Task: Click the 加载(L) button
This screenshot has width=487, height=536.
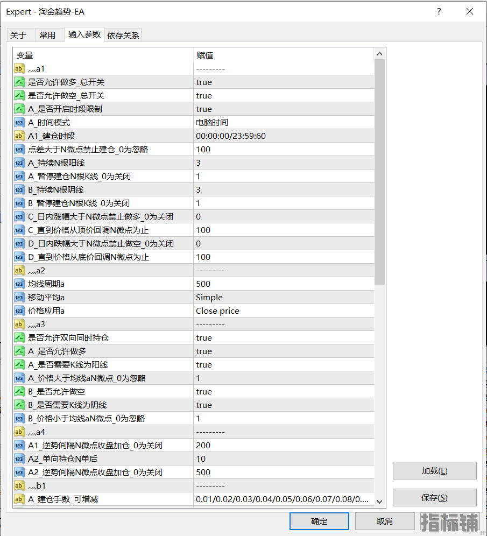Action: pyautogui.click(x=434, y=471)
